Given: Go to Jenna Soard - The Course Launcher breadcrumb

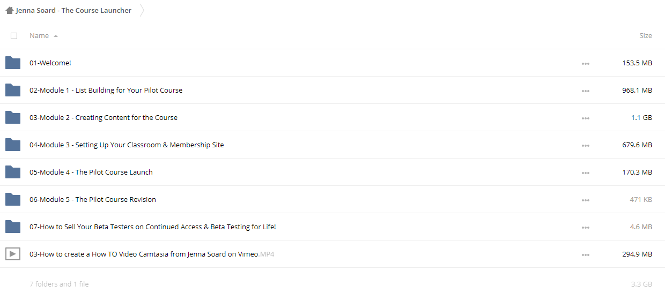Looking at the screenshot, I should [x=73, y=10].
